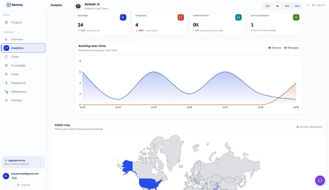This screenshot has height=190, width=329.
Task: Click the Active Sessions clock icon
Action: [296, 17]
